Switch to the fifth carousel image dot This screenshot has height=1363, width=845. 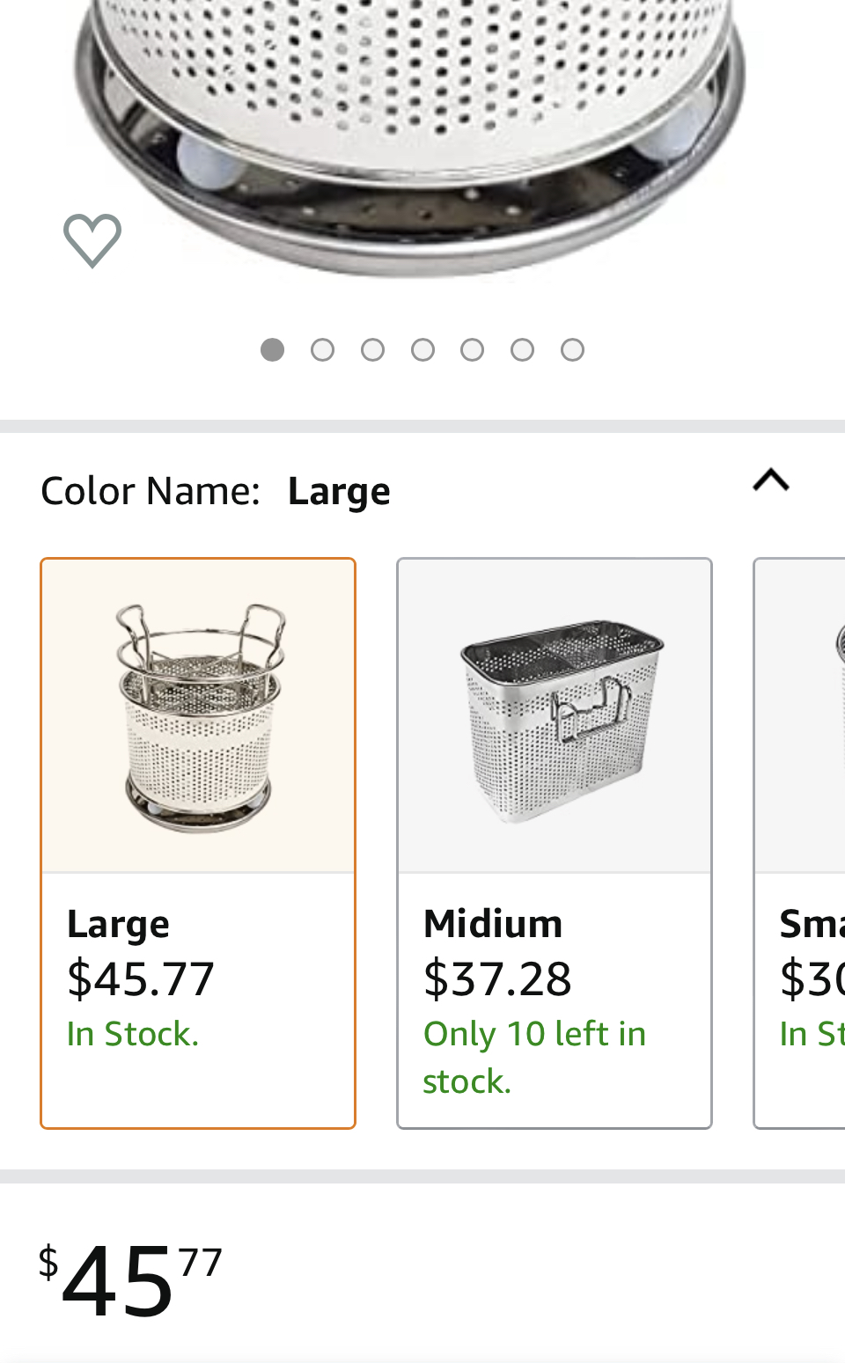pyautogui.click(x=473, y=350)
